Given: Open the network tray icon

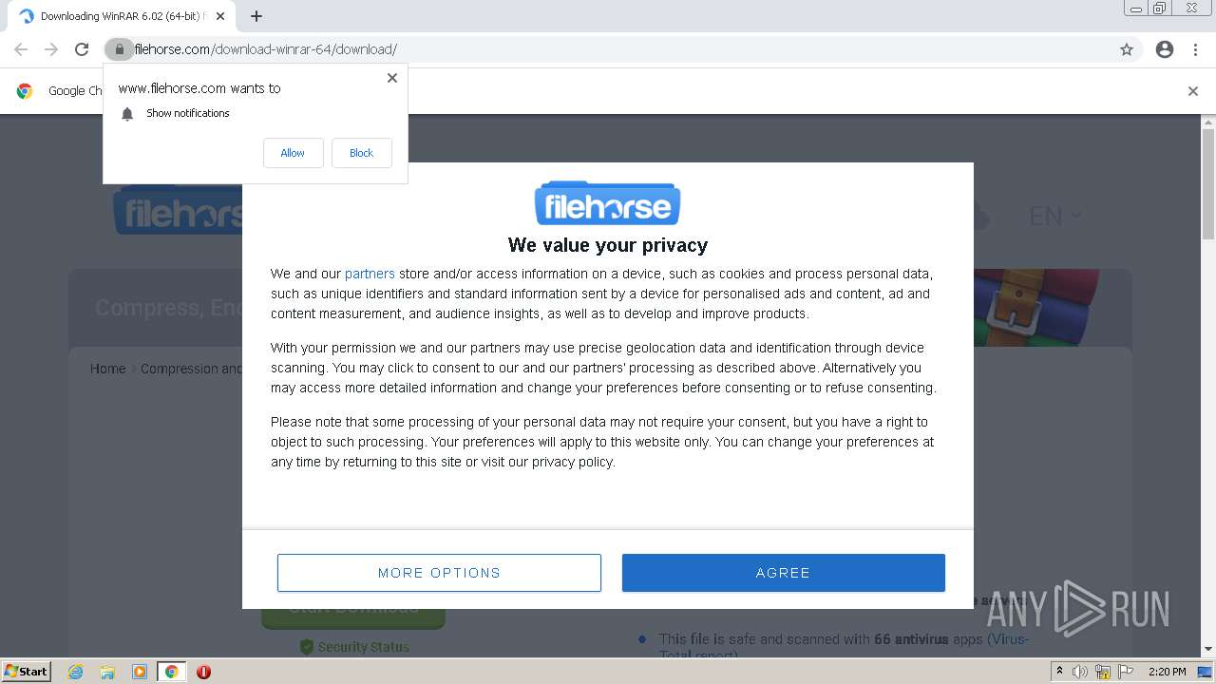Looking at the screenshot, I should 1103,672.
